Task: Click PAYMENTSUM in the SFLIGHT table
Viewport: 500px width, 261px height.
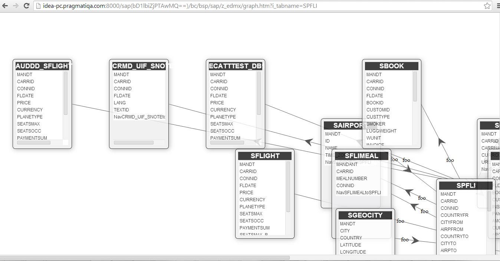Action: 254,228
